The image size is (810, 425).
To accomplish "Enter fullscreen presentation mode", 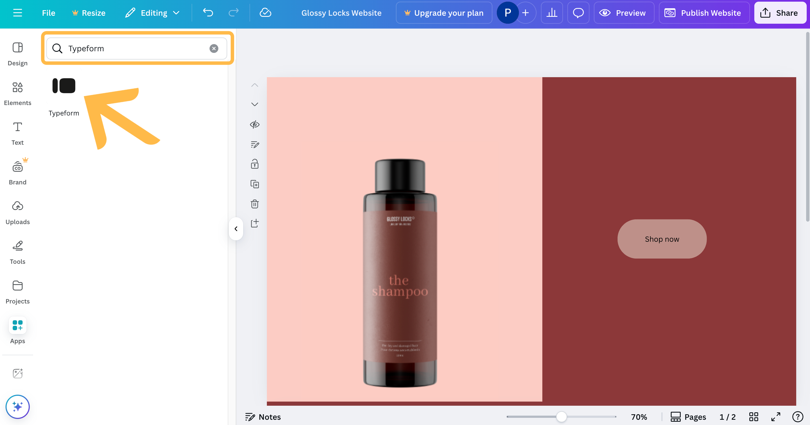I will click(x=776, y=417).
